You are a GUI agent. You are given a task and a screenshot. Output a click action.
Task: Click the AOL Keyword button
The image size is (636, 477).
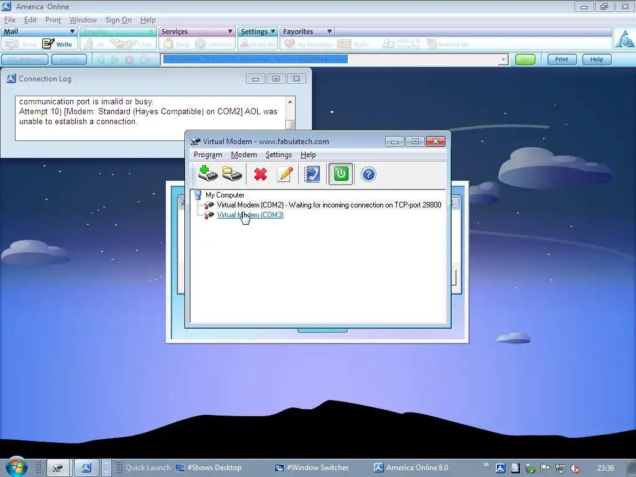25,60
